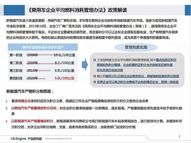Click the I.S.Engine logo in footer
The height and width of the screenshot is (143, 191).
point(18,139)
